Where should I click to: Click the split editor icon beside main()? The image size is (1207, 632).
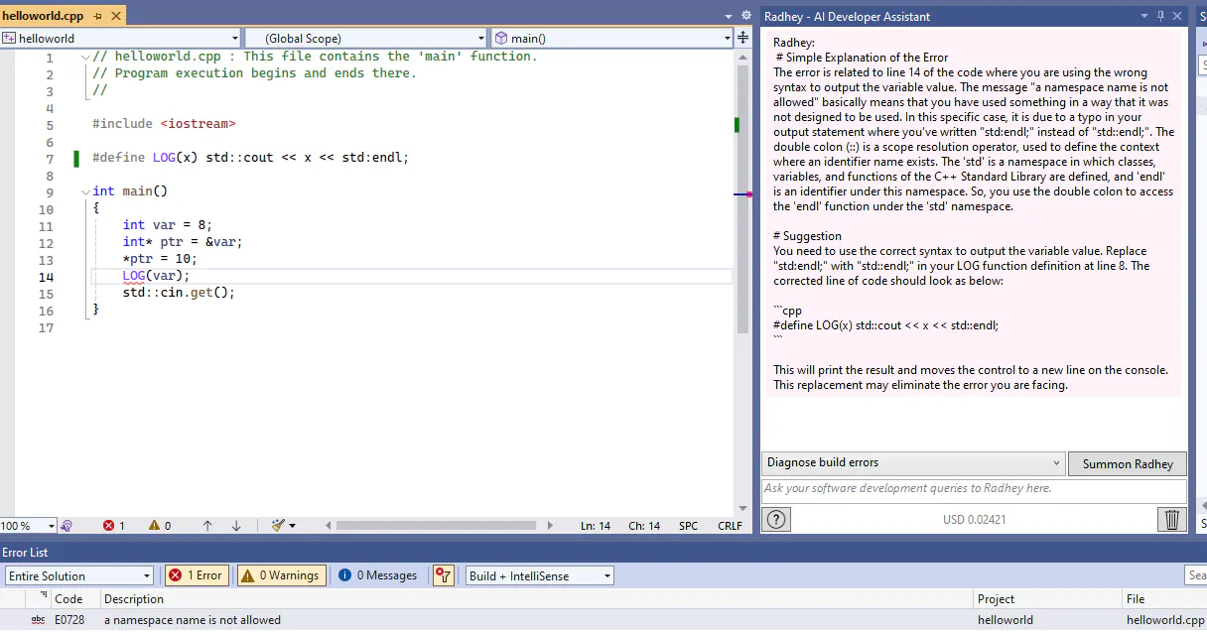tap(742, 38)
